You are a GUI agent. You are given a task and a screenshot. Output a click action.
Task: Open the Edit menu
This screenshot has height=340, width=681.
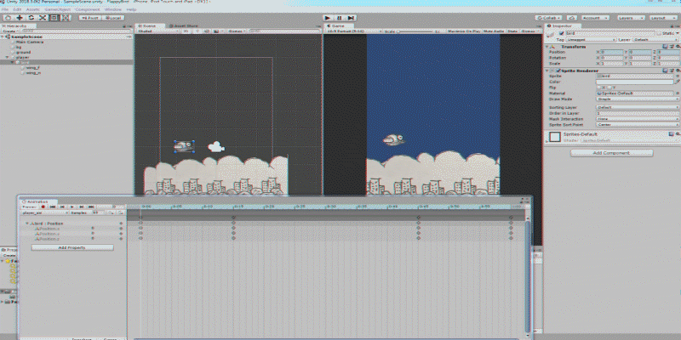point(17,9)
